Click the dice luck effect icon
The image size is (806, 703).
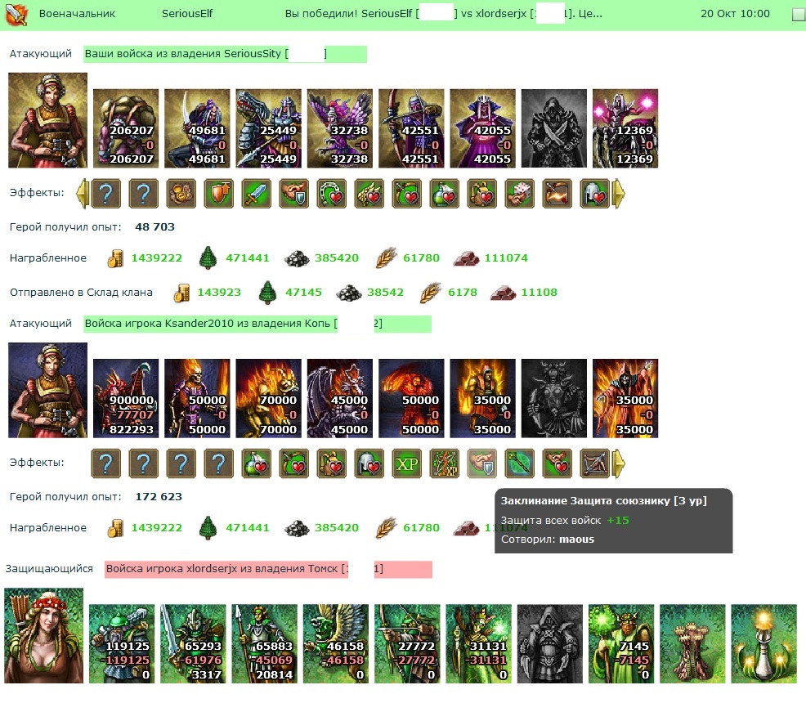click(x=519, y=194)
